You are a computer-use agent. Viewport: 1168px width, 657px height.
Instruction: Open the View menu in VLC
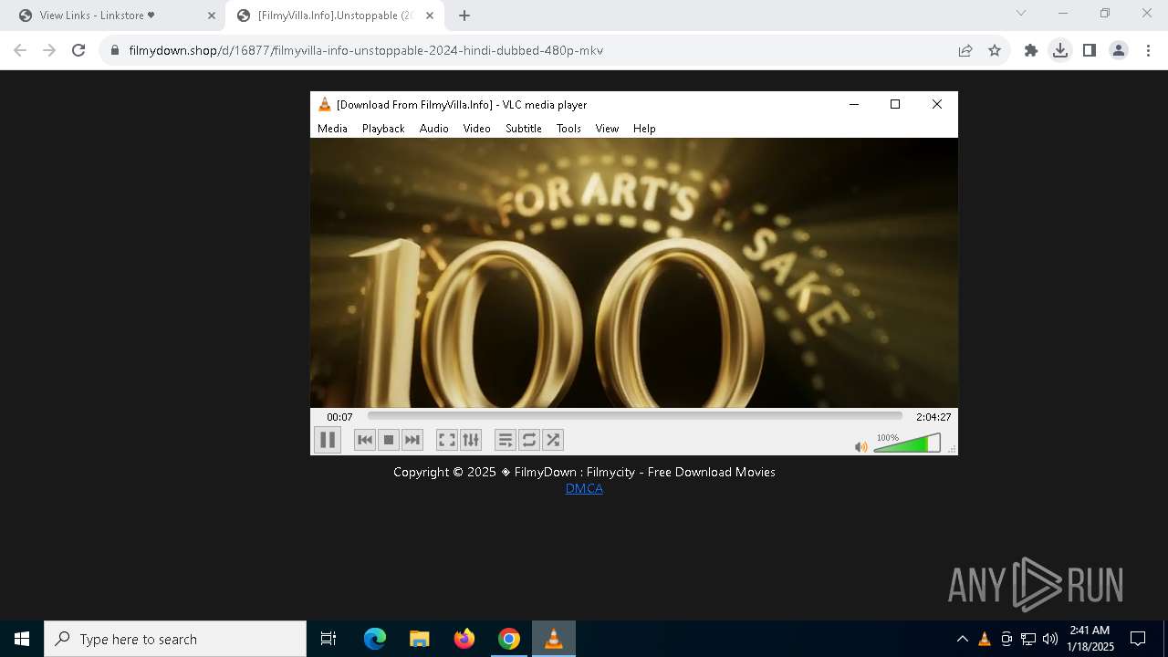click(x=607, y=129)
